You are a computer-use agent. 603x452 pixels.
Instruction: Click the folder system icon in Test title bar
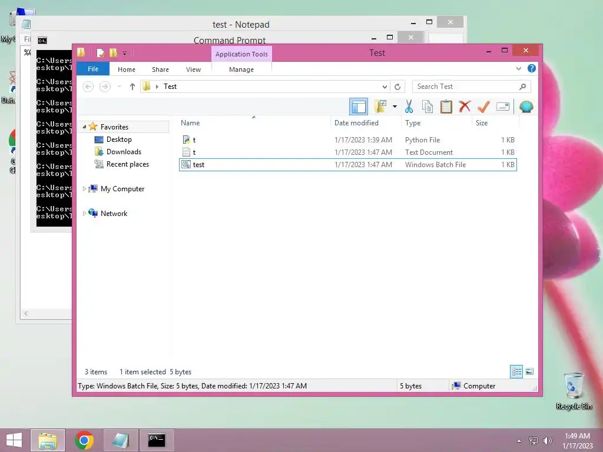pos(81,52)
